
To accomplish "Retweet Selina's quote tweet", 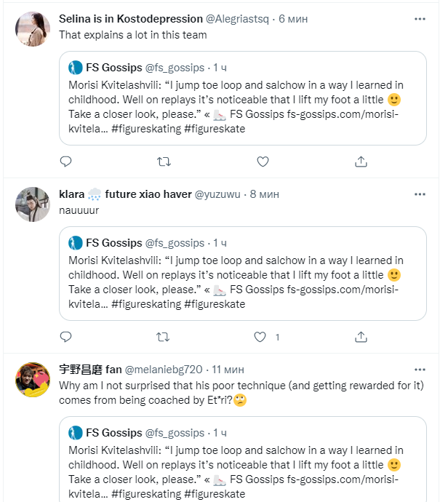I will point(164,162).
